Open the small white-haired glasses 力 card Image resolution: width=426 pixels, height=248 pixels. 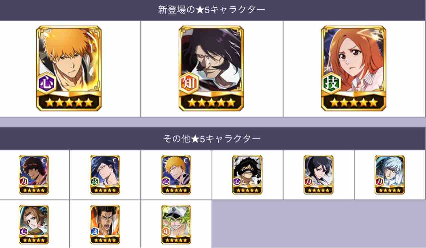pos(390,175)
